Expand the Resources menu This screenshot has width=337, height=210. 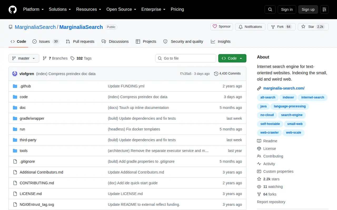(89, 9)
